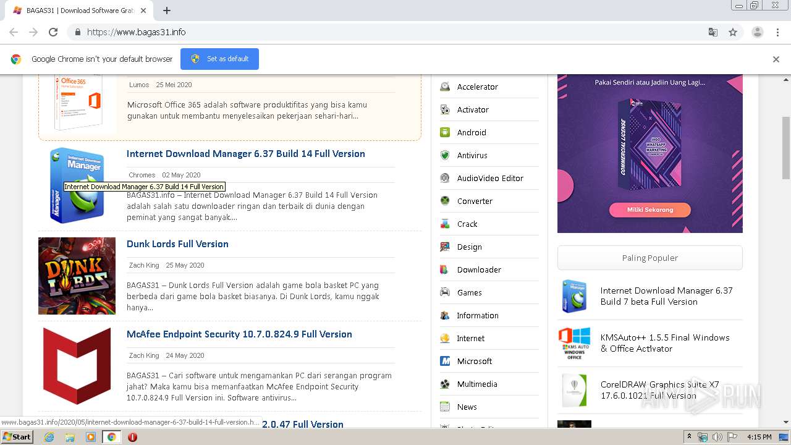Click the date 02 May 2020
Image resolution: width=791 pixels, height=445 pixels.
coord(181,175)
